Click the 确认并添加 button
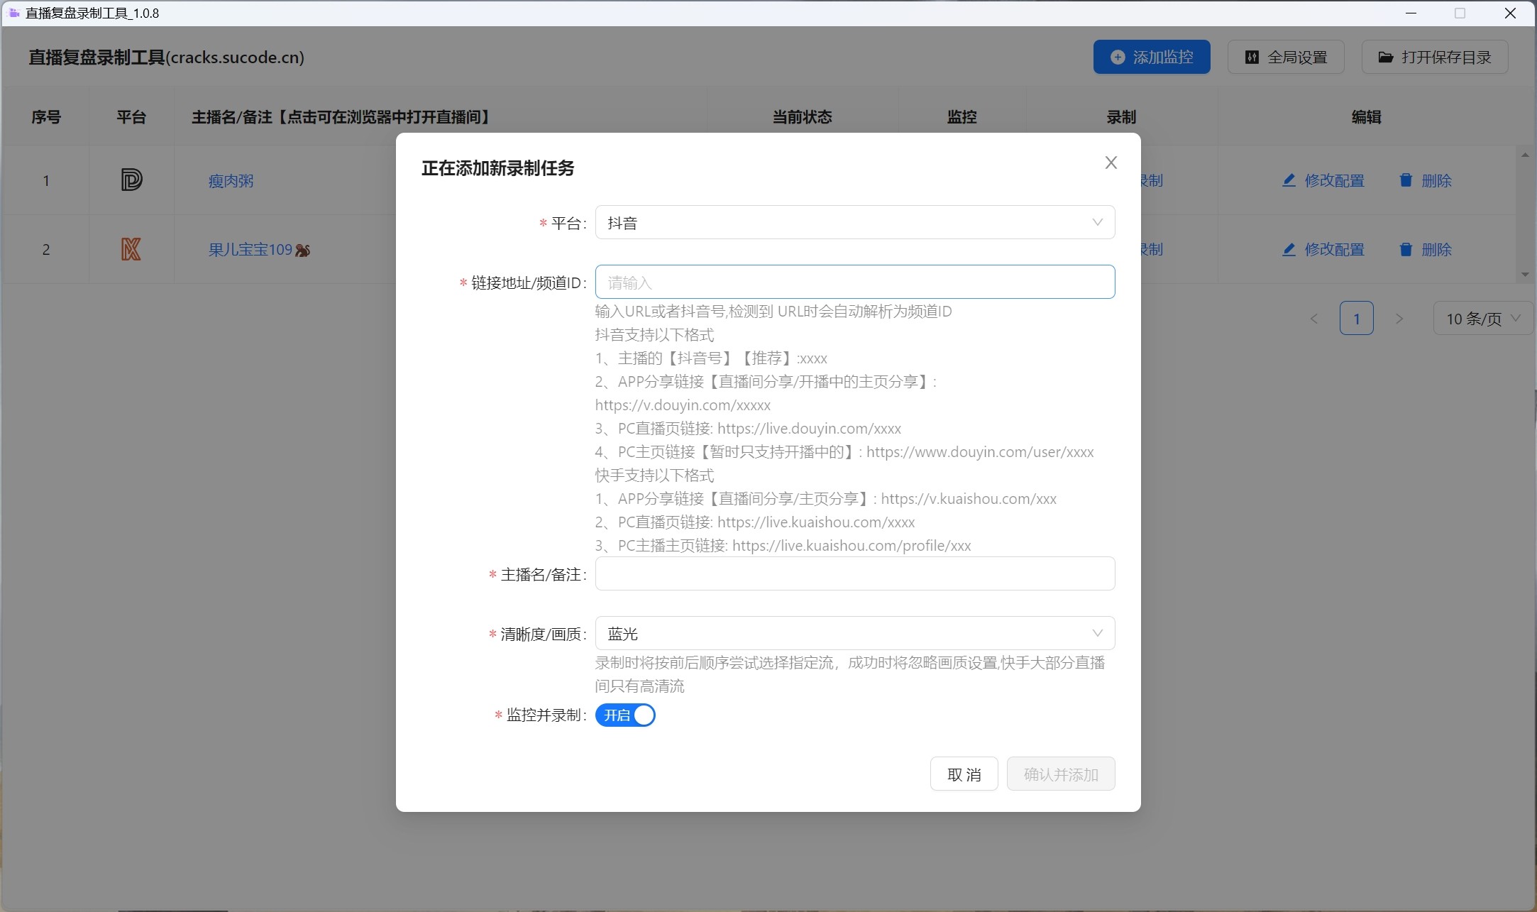Screen dimensions: 1537x912 click(1061, 774)
